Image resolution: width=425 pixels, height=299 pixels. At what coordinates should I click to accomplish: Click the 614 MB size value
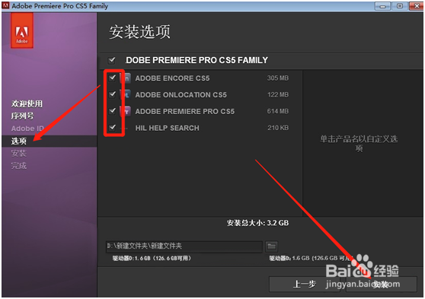coord(278,111)
